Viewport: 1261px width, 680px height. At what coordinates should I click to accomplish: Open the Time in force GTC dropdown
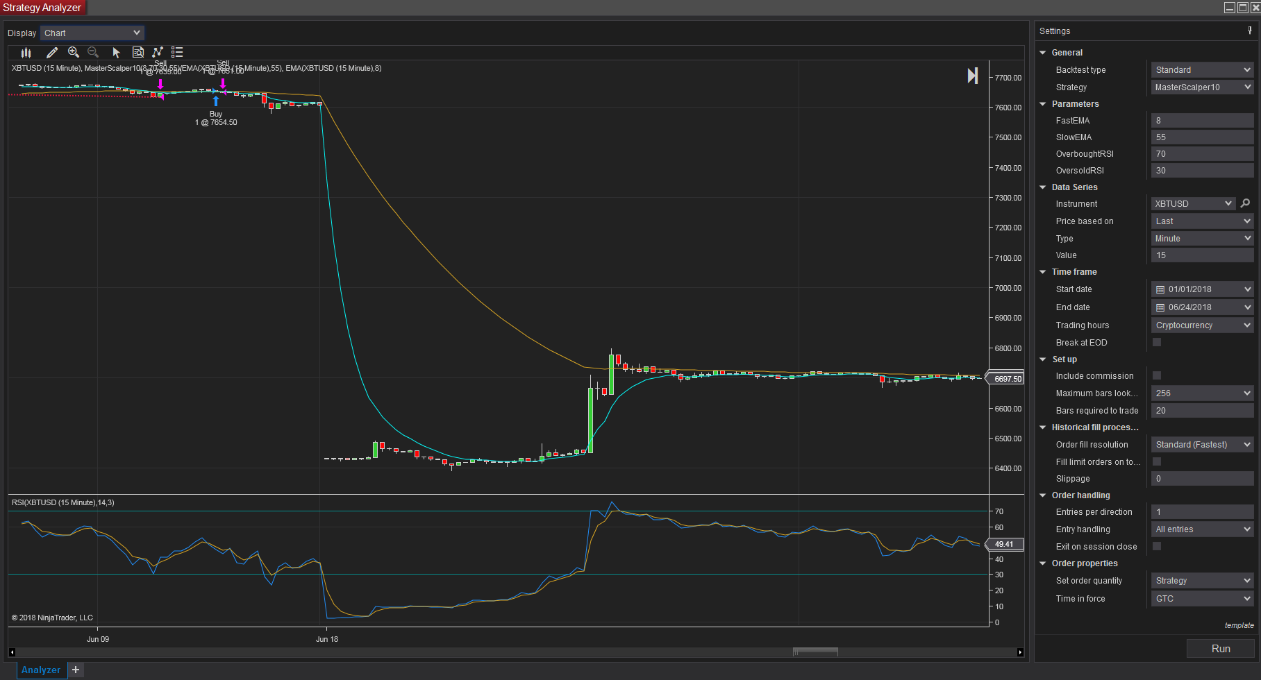1203,598
